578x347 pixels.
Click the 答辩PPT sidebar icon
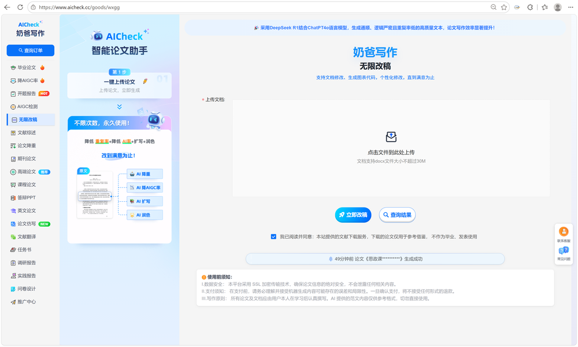click(x=13, y=198)
